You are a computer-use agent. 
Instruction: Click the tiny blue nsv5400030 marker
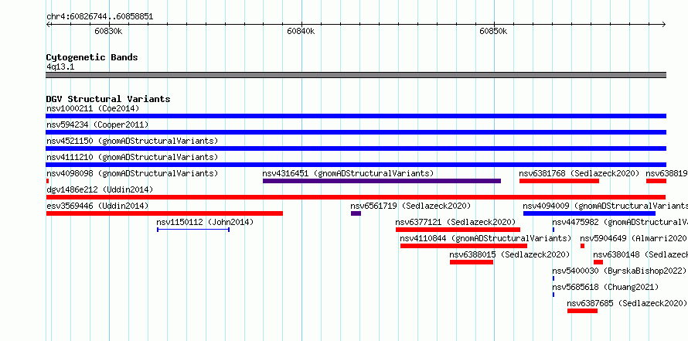553,278
